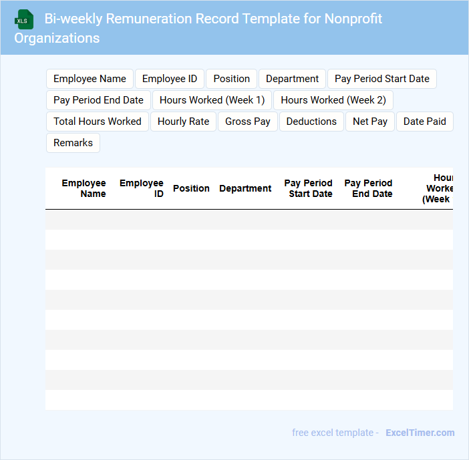Image resolution: width=469 pixels, height=460 pixels.
Task: Click the Department column header in table
Action: [x=245, y=188]
